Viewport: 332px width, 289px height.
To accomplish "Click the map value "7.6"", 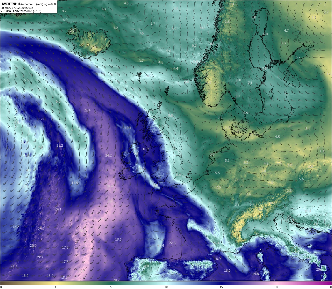I will point(141,33).
